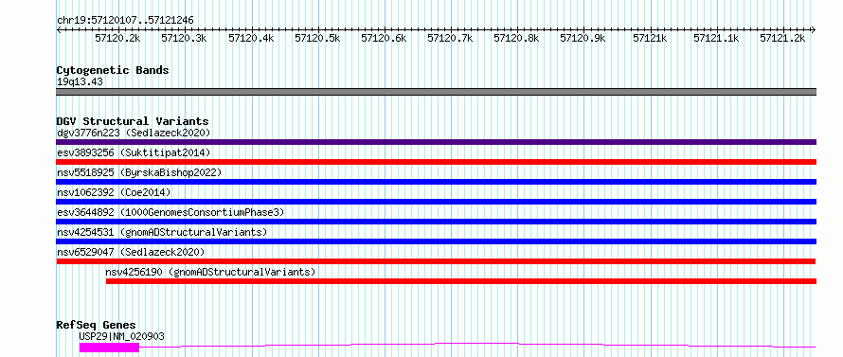The width and height of the screenshot is (843, 357).
Task: Select the blue nsv4254531 variant bar
Action: (x=436, y=241)
